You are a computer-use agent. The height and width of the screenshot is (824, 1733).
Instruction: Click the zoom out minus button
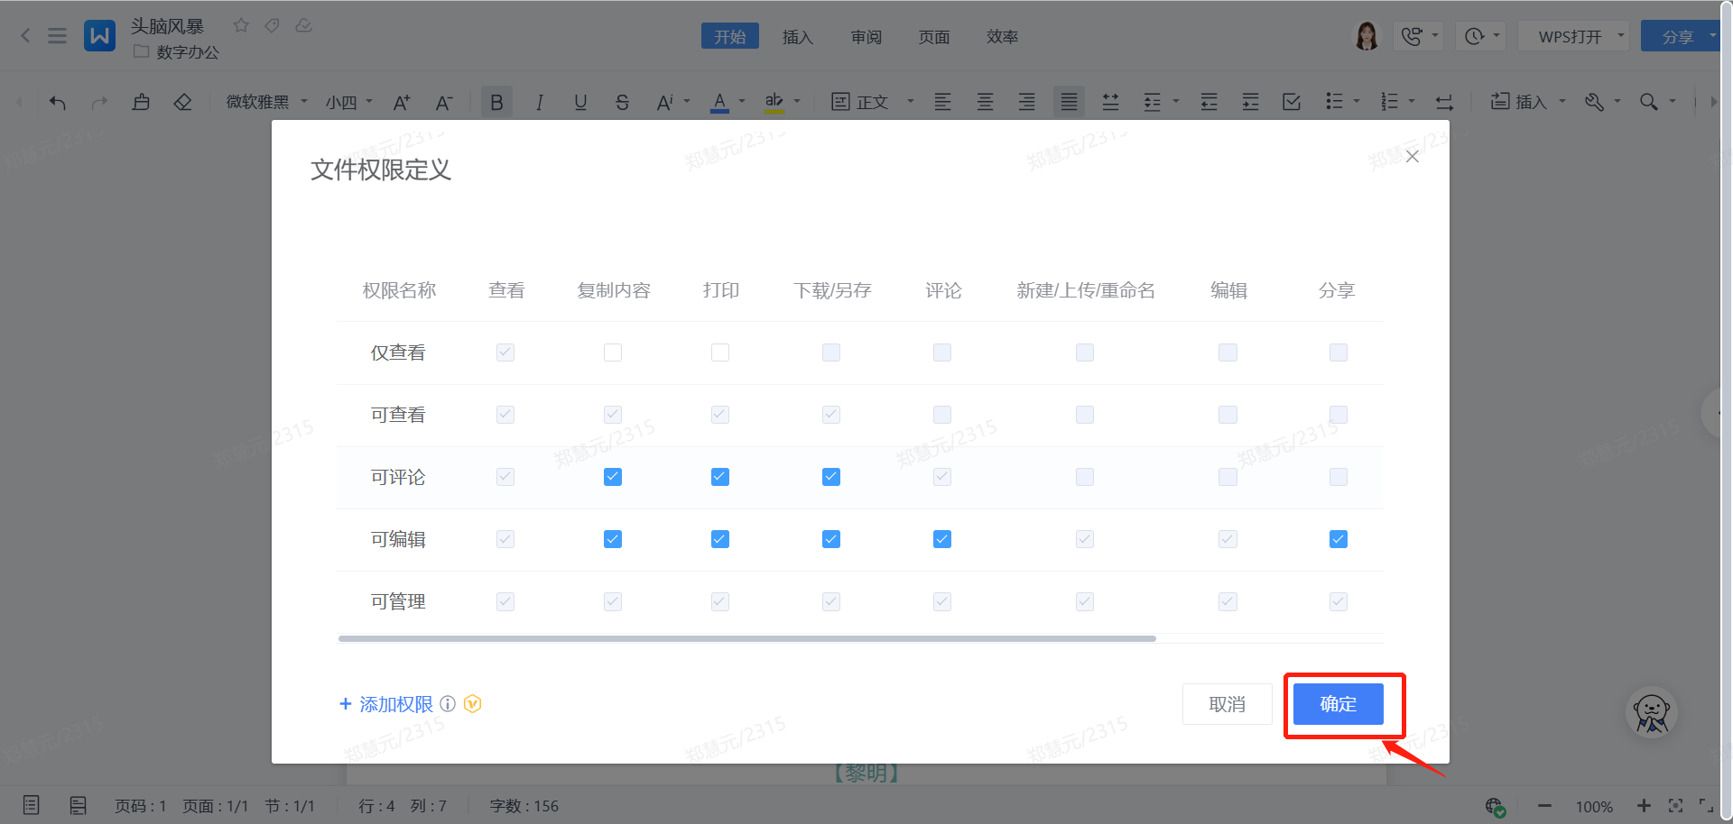(1545, 805)
